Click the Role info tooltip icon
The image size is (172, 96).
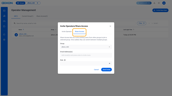65,60
